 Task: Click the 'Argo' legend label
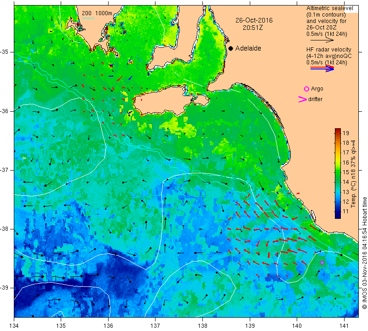pos(317,89)
